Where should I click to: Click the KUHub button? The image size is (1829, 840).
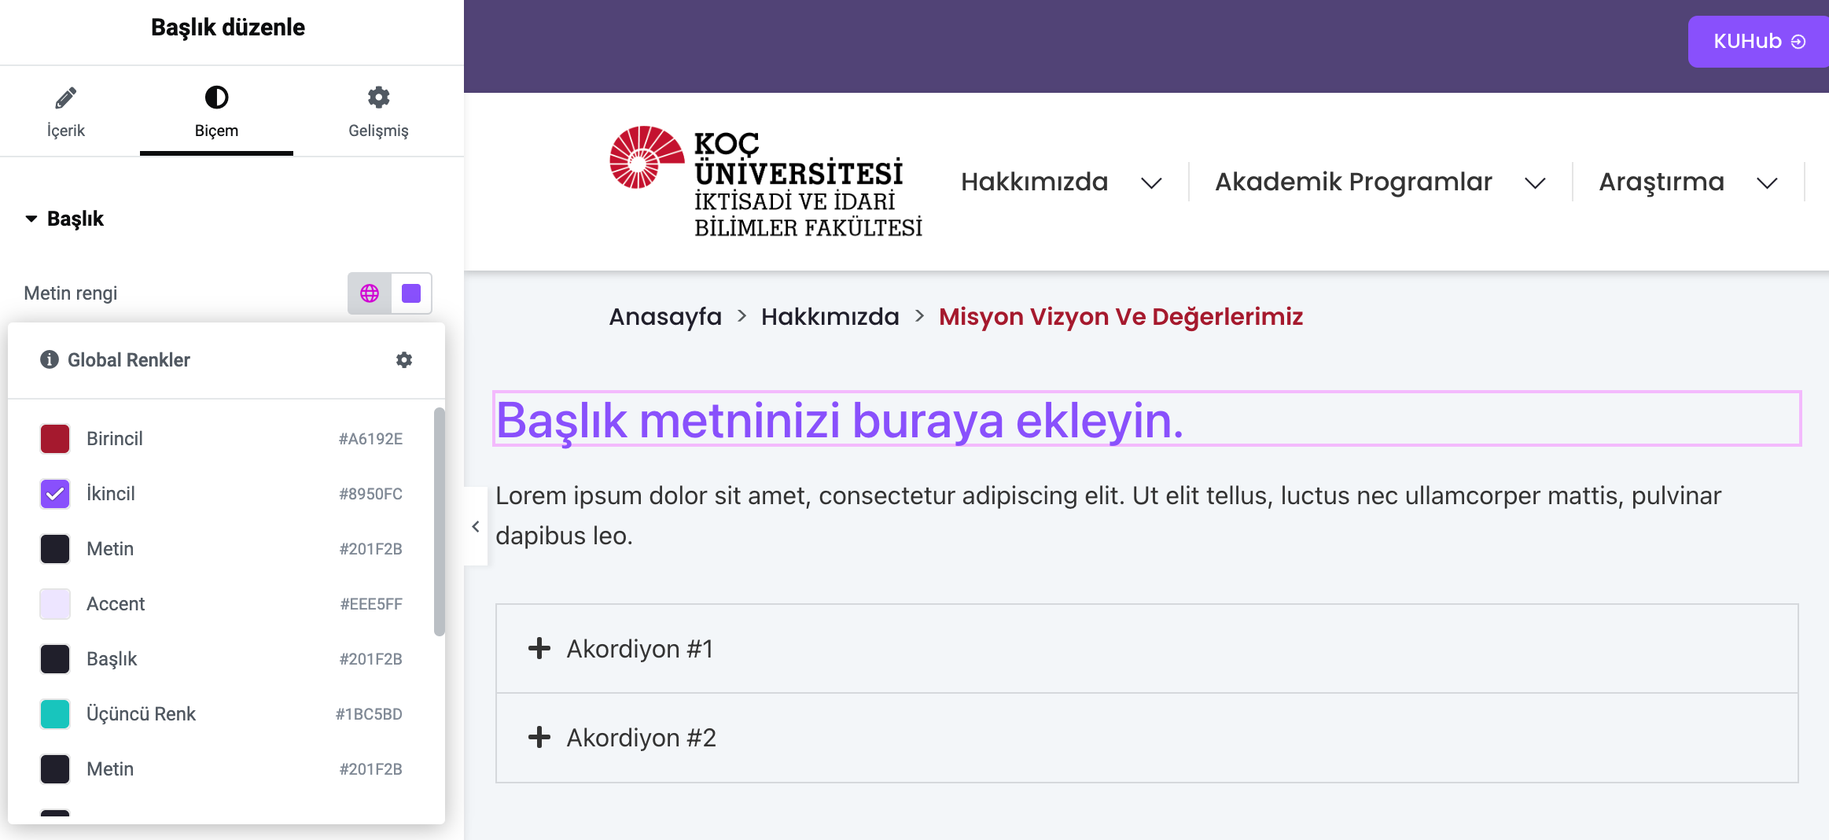tap(1758, 42)
